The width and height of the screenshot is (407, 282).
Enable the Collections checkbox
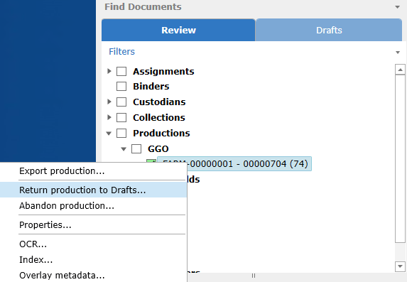(121, 117)
